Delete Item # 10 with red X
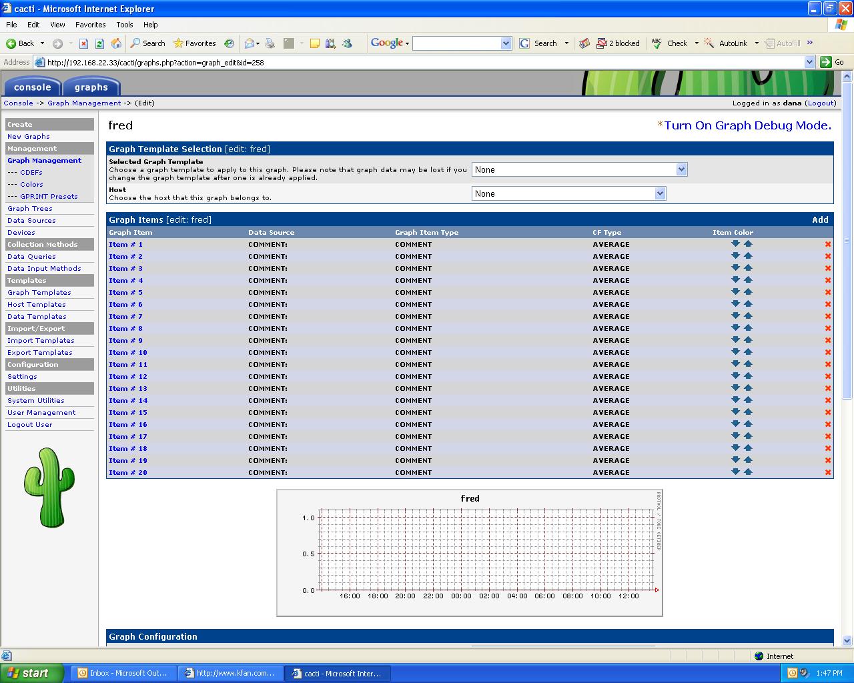 point(828,352)
